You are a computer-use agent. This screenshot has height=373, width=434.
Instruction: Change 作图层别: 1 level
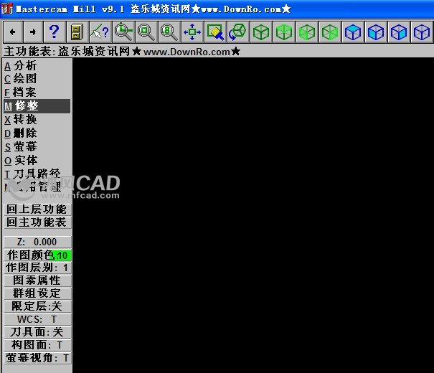tap(37, 268)
